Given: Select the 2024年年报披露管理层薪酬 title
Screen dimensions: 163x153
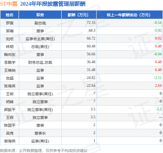Looking at the screenshot, I should [x=53, y=4].
